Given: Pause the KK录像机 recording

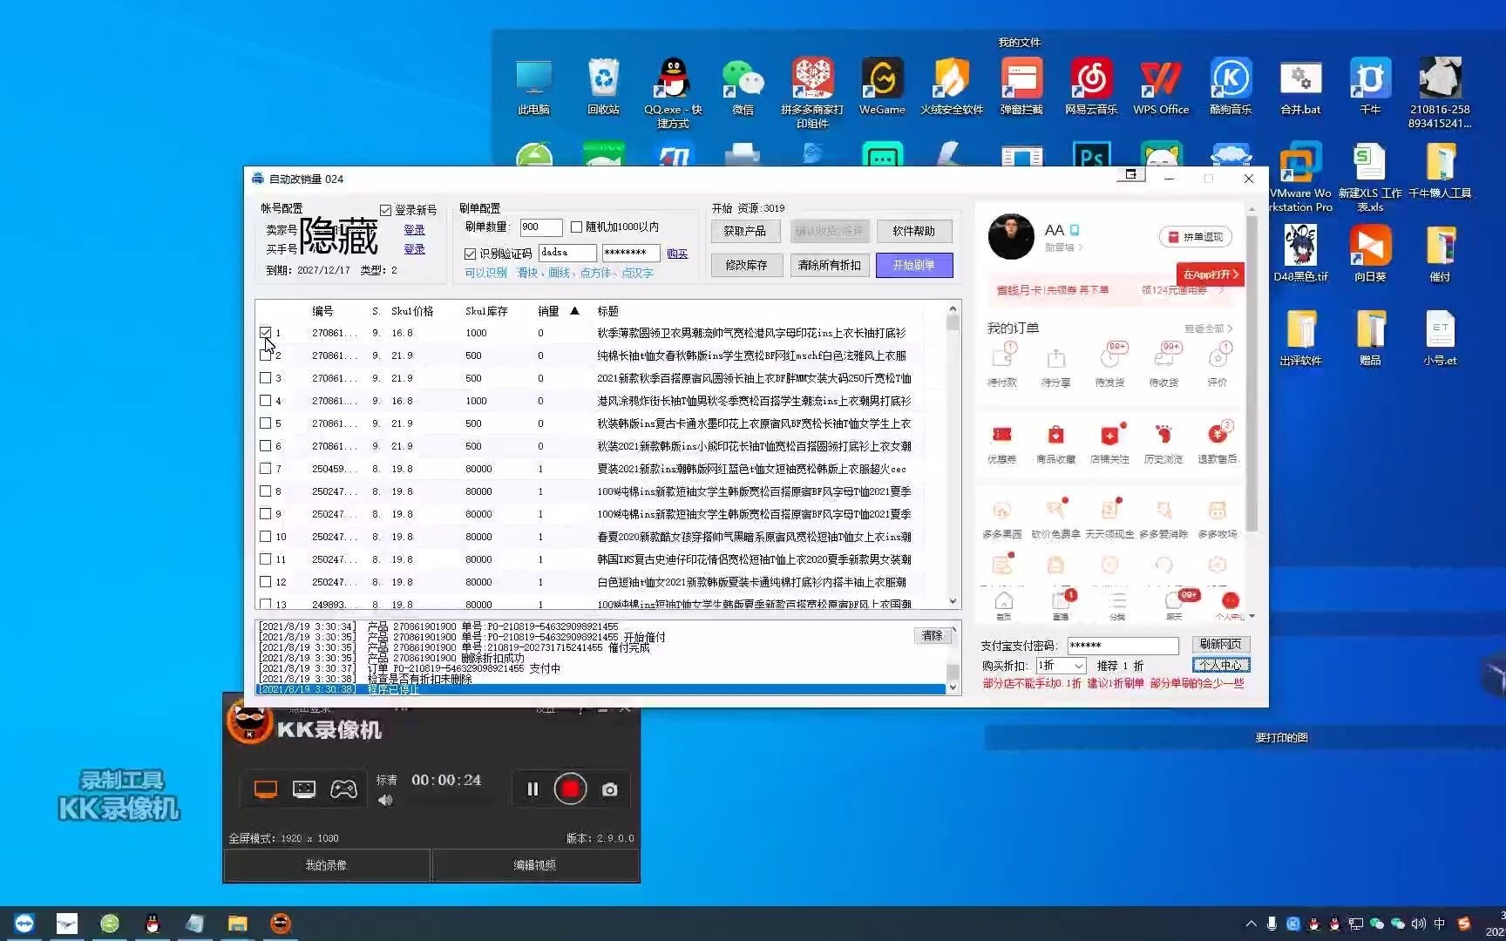Looking at the screenshot, I should [x=533, y=789].
